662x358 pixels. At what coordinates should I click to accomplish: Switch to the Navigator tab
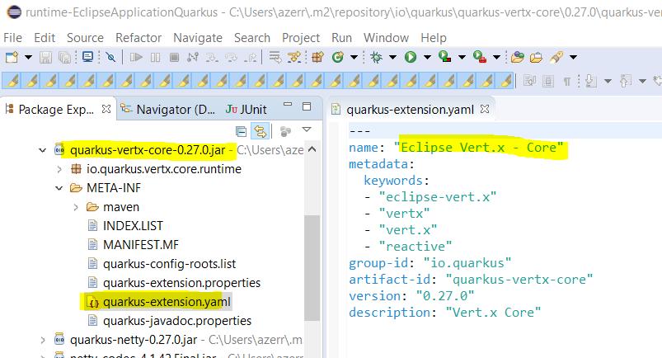(168, 110)
